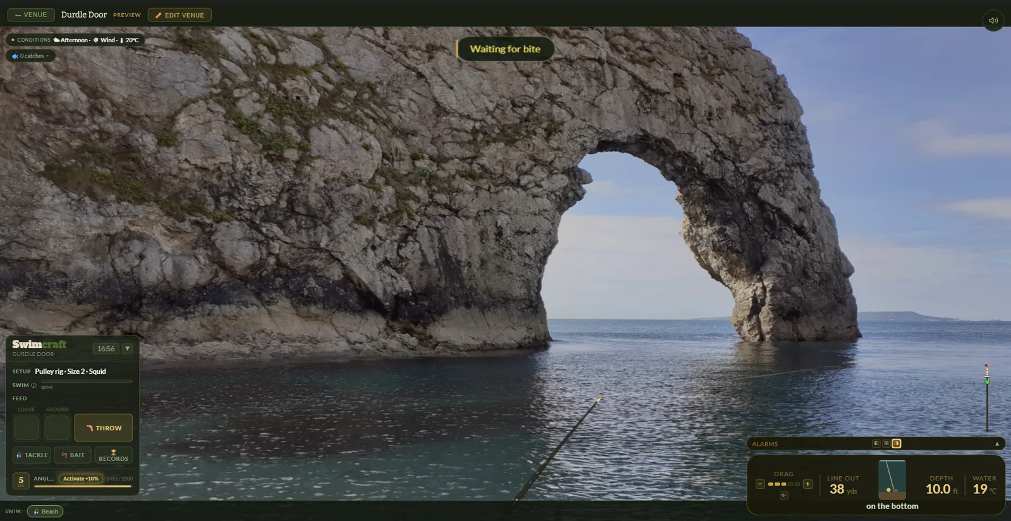Click the level 5 badge
Screen dimensions: 1011x521
21,481
